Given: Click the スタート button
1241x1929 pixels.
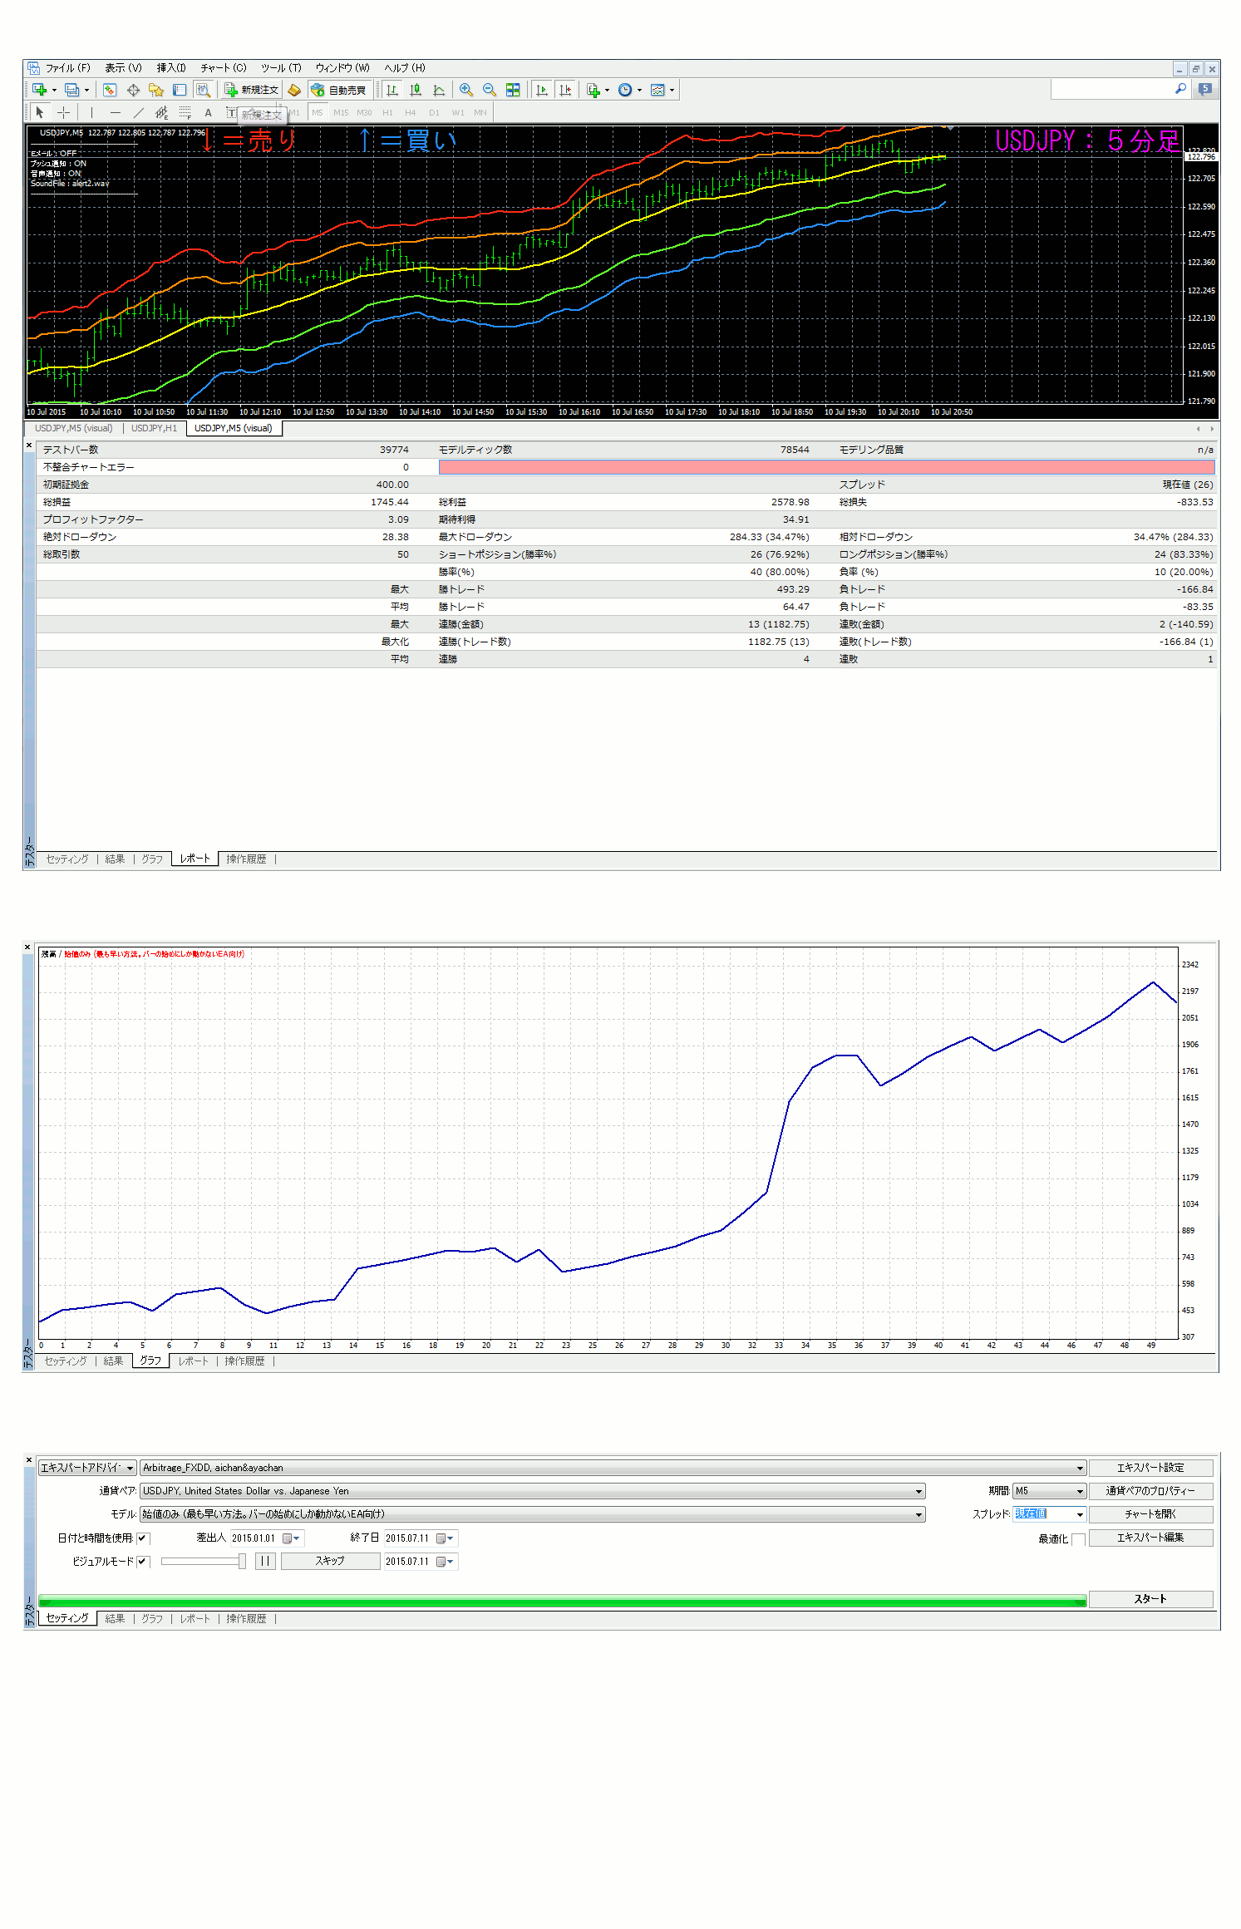Looking at the screenshot, I should point(1150,1599).
